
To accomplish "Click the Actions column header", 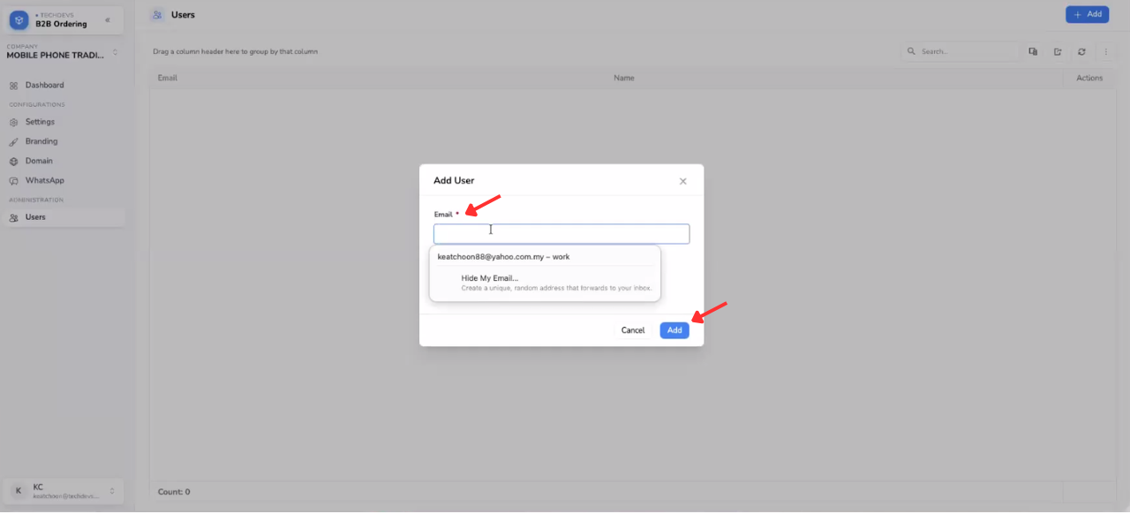I will (1089, 78).
